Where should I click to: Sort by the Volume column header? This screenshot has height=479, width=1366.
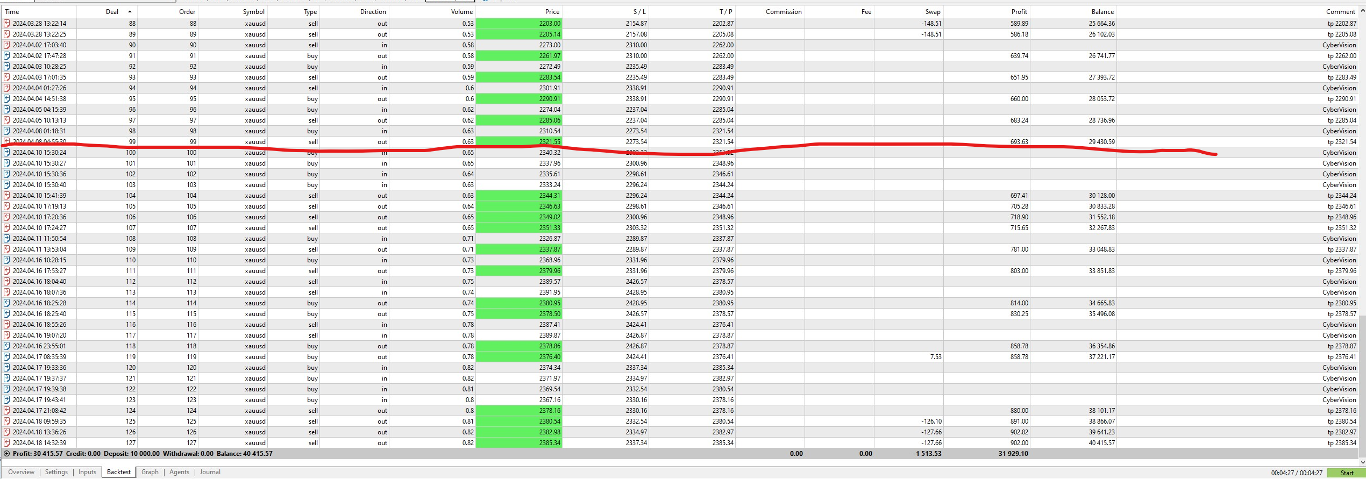pyautogui.click(x=462, y=12)
